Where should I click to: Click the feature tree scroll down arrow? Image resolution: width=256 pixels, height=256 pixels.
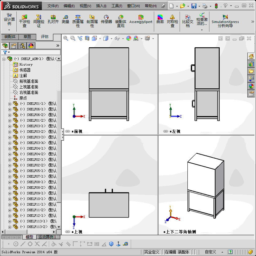[59, 227]
